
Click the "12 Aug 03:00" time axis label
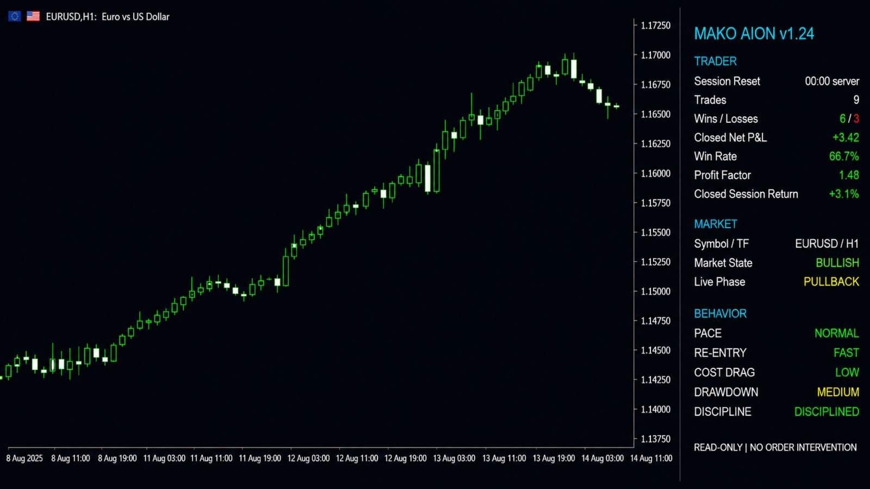click(x=308, y=459)
